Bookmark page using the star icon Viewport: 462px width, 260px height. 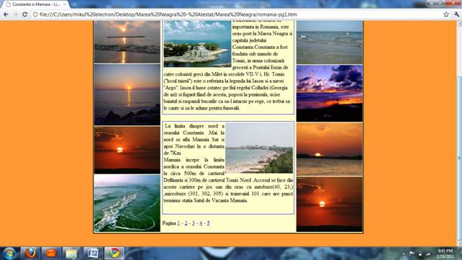pyautogui.click(x=446, y=14)
